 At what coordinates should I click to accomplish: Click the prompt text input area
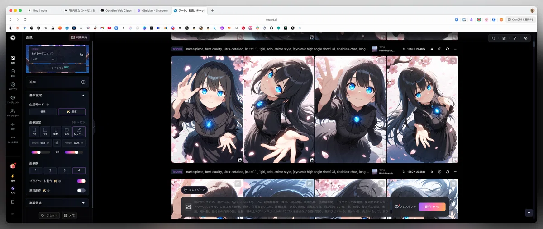point(292,206)
